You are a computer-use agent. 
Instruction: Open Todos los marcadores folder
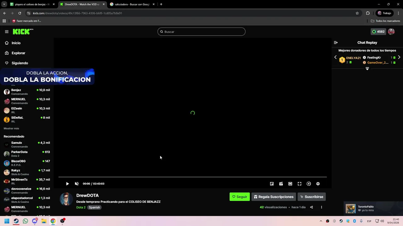point(385,21)
